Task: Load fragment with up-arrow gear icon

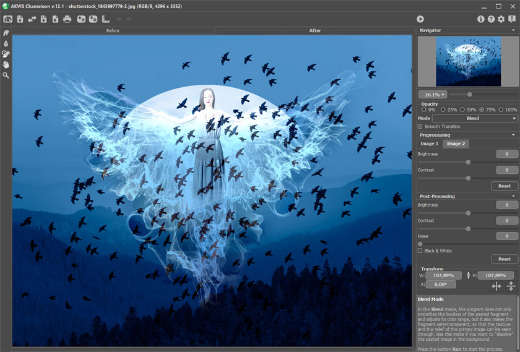Action: [x=81, y=19]
